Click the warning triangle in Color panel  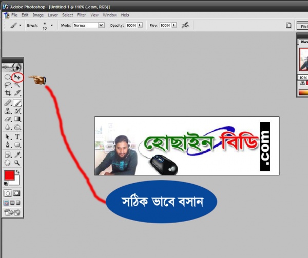click(x=302, y=83)
